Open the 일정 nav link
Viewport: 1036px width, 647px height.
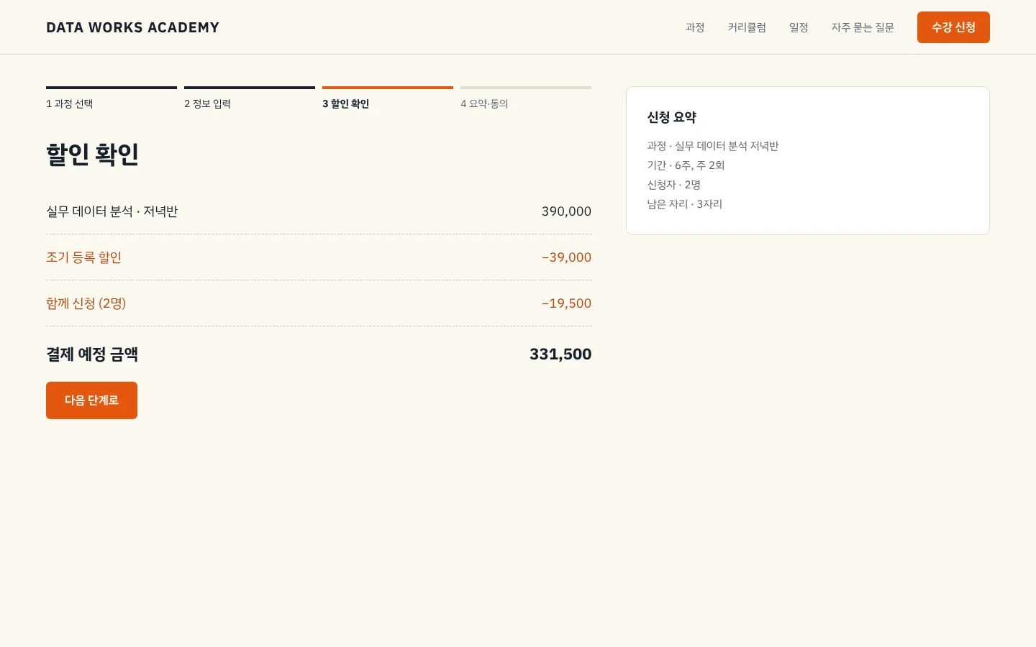(799, 27)
